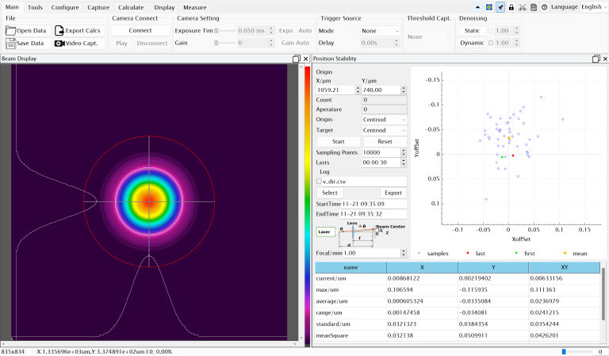Click the Video Capt. camera icon

tap(59, 44)
